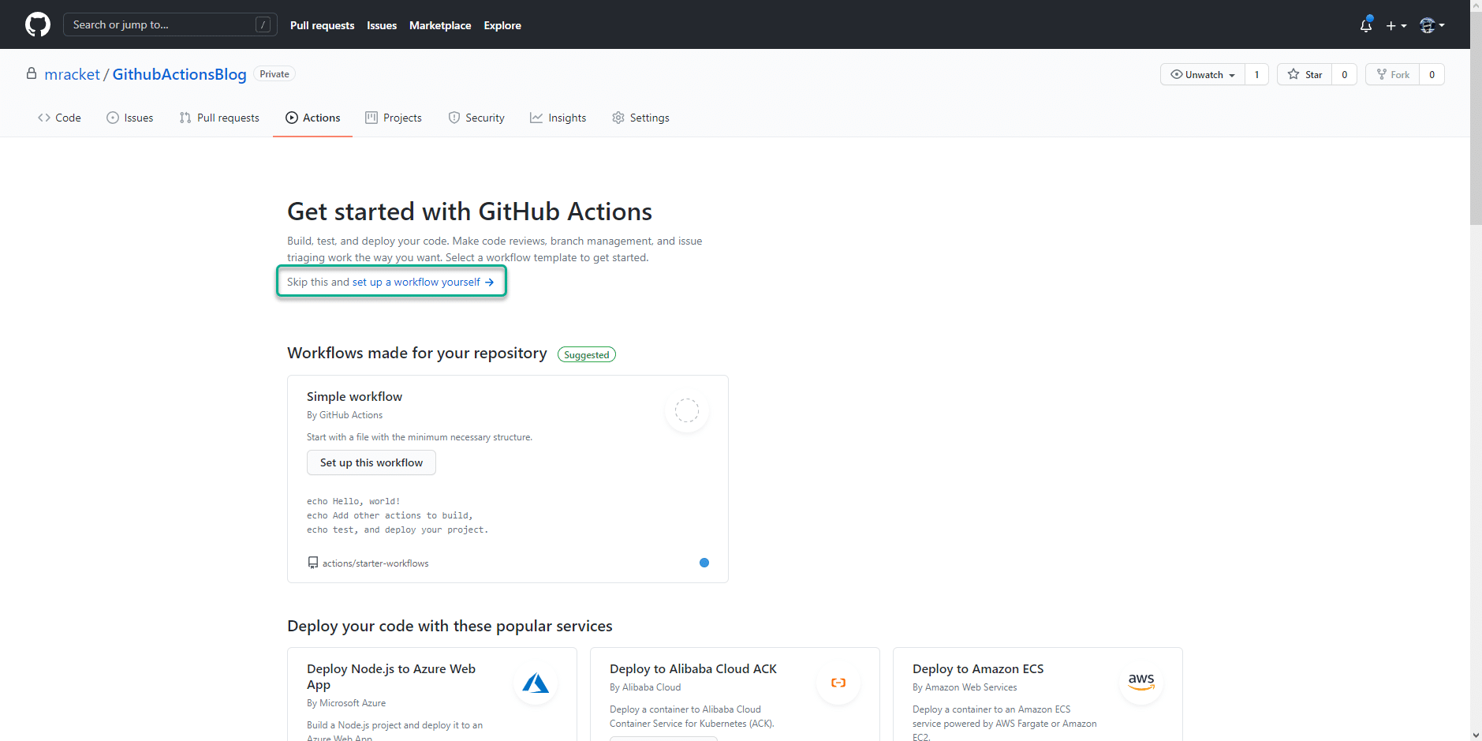Click the By GitHub Actions author text
This screenshot has width=1482, height=741.
[345, 415]
